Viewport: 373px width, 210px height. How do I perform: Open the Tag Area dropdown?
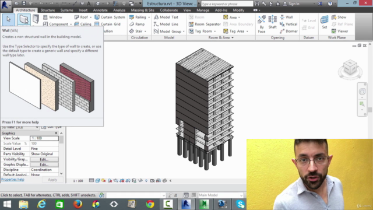[247, 32]
